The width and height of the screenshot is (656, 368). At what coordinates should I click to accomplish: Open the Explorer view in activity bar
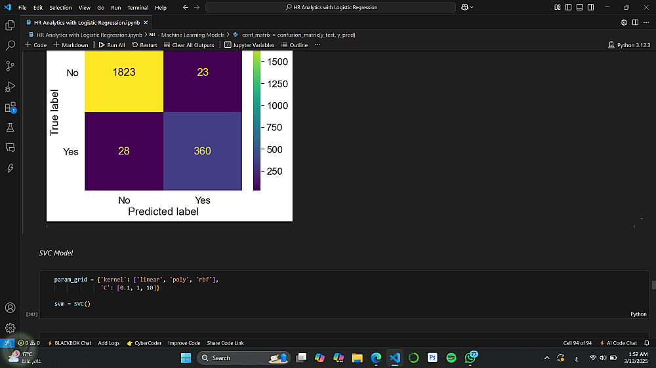click(10, 25)
